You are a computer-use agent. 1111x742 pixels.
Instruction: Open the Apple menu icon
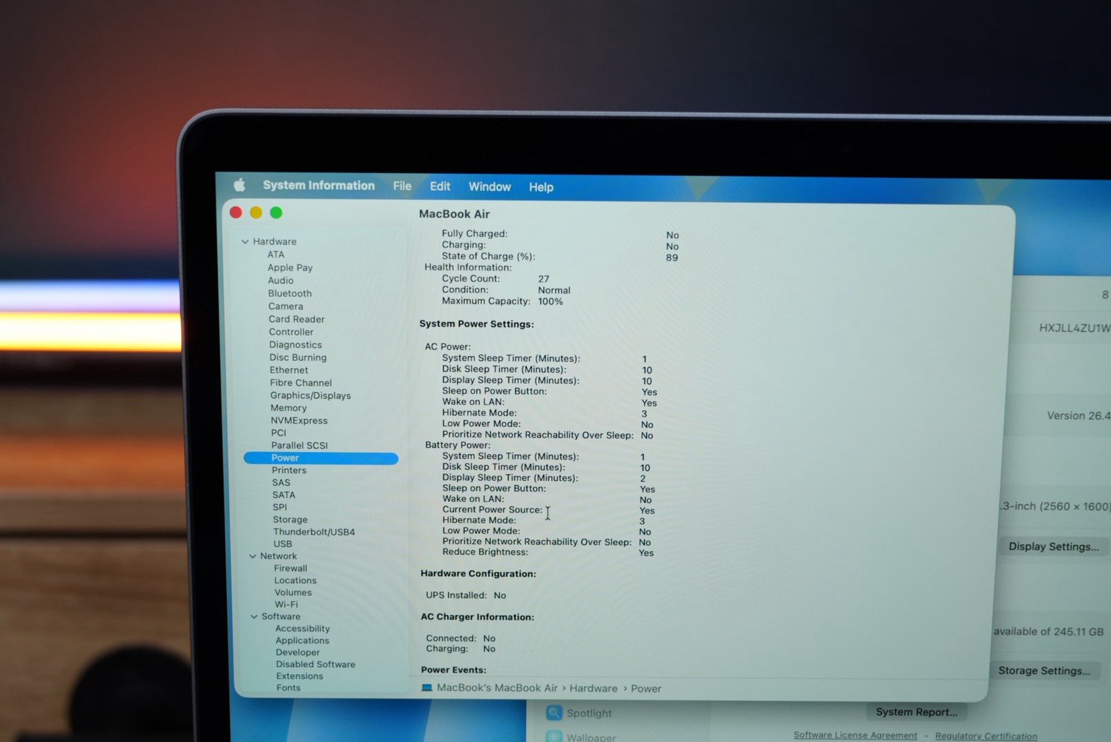click(239, 185)
